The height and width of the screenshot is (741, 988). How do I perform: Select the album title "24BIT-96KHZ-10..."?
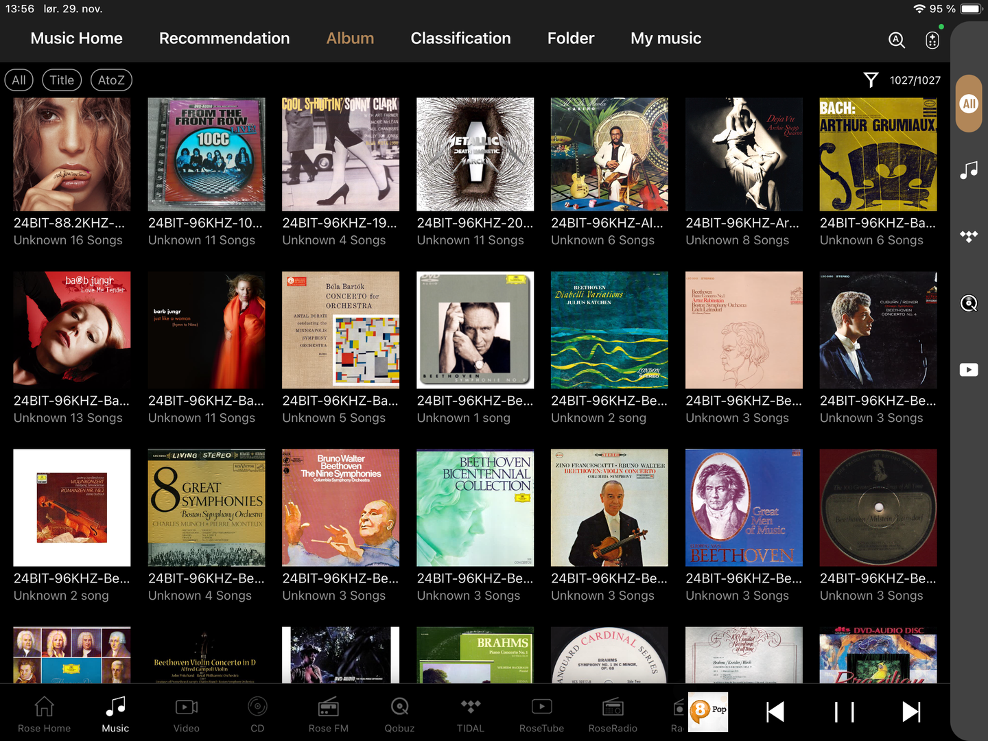click(x=205, y=223)
